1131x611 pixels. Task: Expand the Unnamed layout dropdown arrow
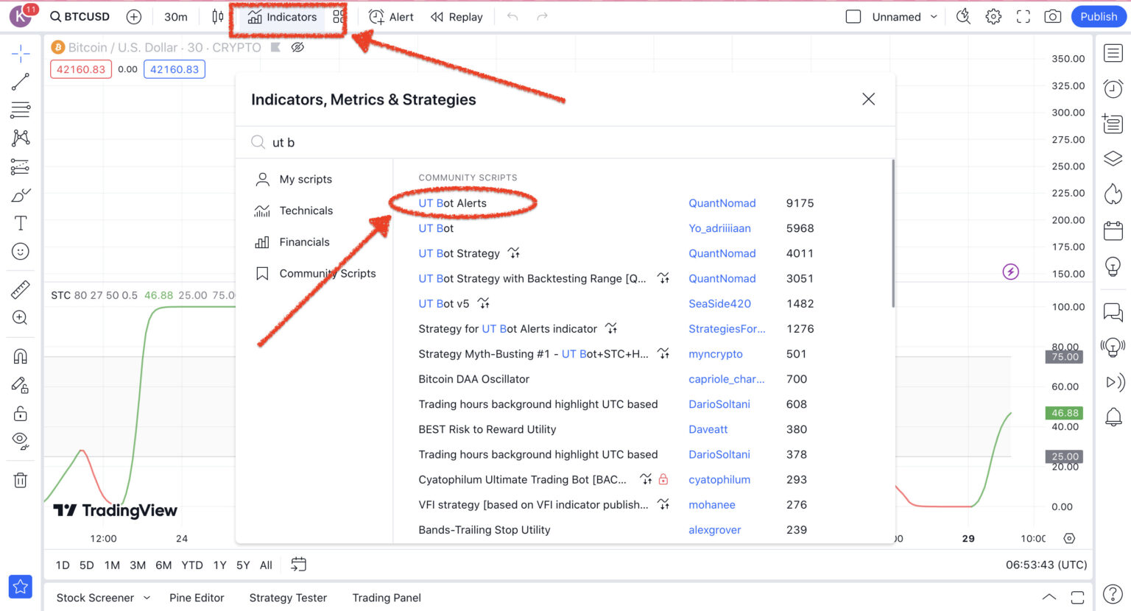[934, 17]
